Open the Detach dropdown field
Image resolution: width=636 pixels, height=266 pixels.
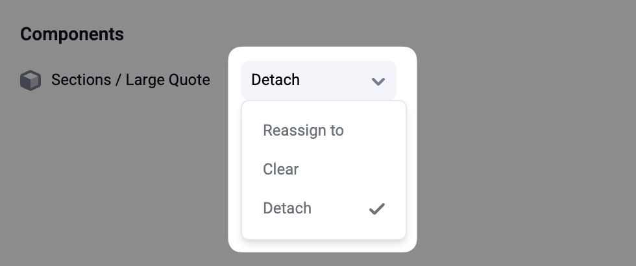click(x=318, y=80)
